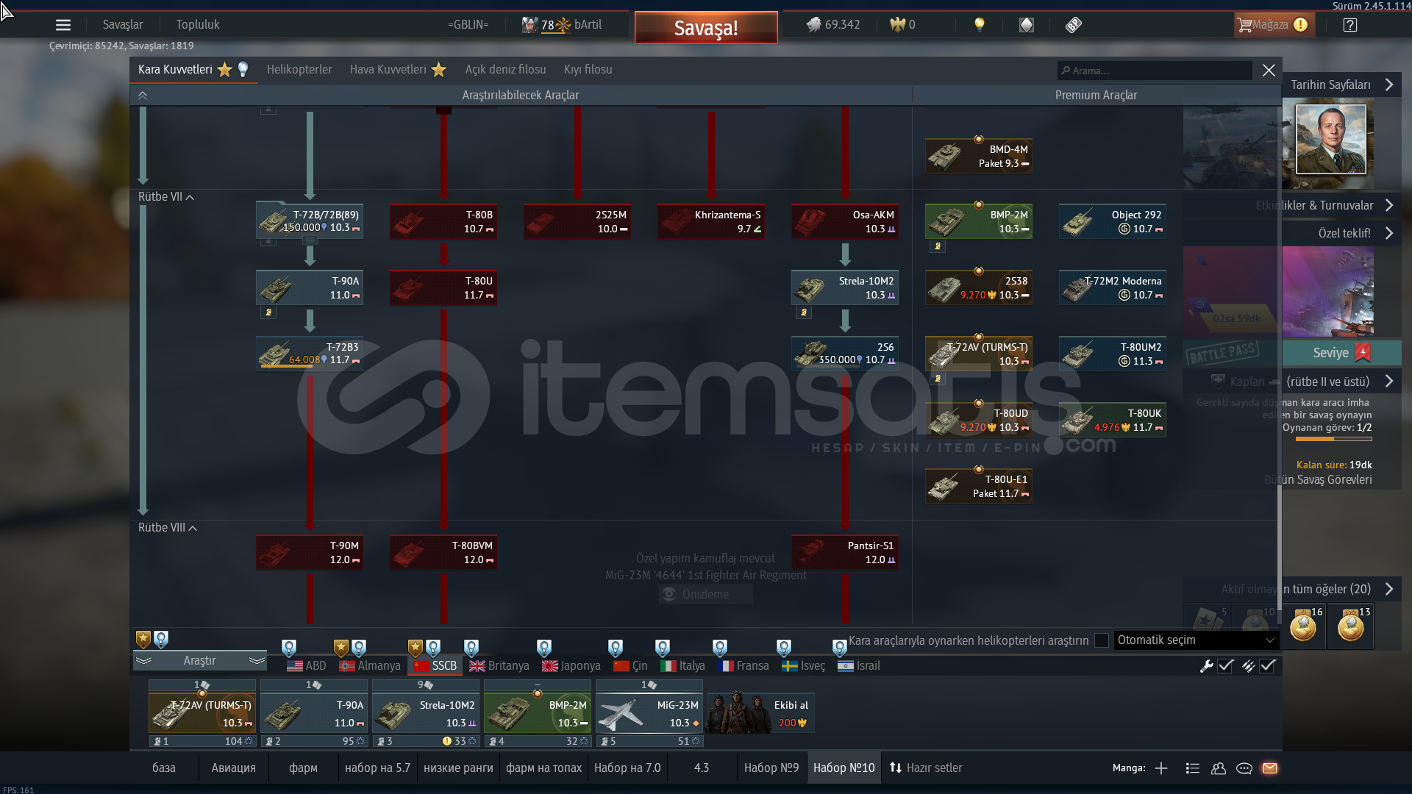Expand the Kaplan battle task arrow
The image size is (1412, 794).
[1389, 382]
